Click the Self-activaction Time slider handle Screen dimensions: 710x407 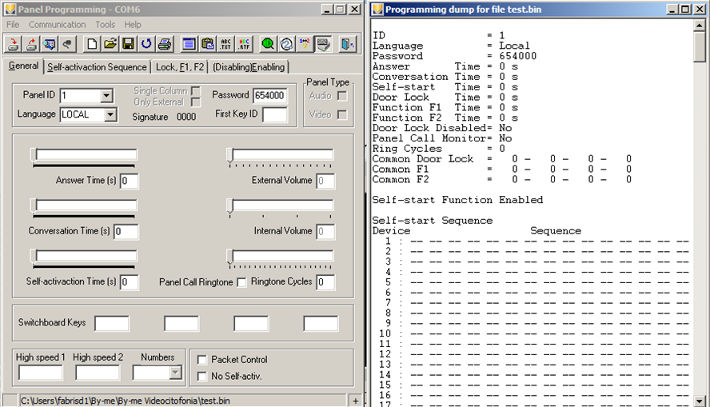tap(34, 256)
